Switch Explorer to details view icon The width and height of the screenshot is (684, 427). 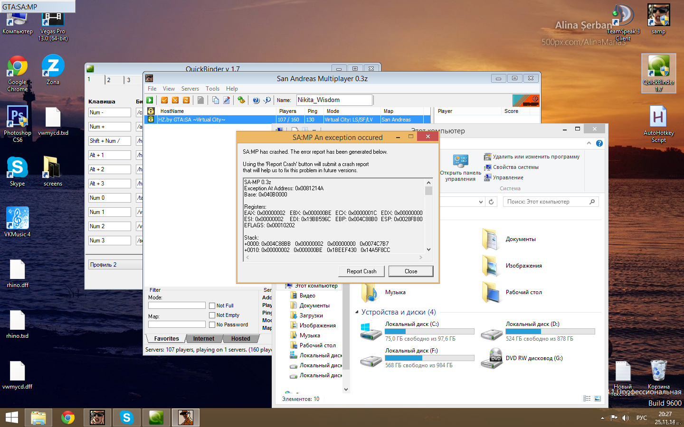[x=587, y=399]
